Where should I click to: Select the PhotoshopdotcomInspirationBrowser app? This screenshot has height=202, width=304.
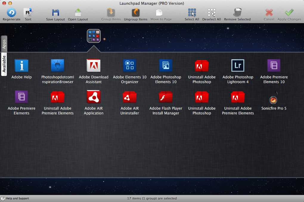58,66
